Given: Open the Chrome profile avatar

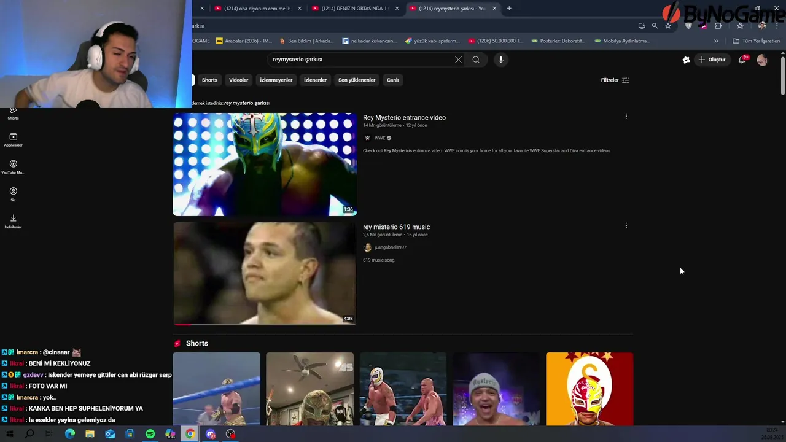Looking at the screenshot, I should click(762, 26).
